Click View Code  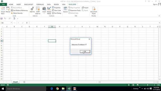(x=56, y=10)
